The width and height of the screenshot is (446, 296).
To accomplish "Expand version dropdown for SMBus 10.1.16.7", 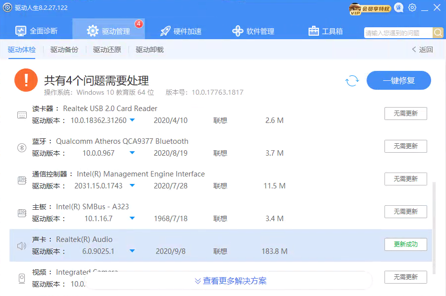I will pyautogui.click(x=132, y=218).
